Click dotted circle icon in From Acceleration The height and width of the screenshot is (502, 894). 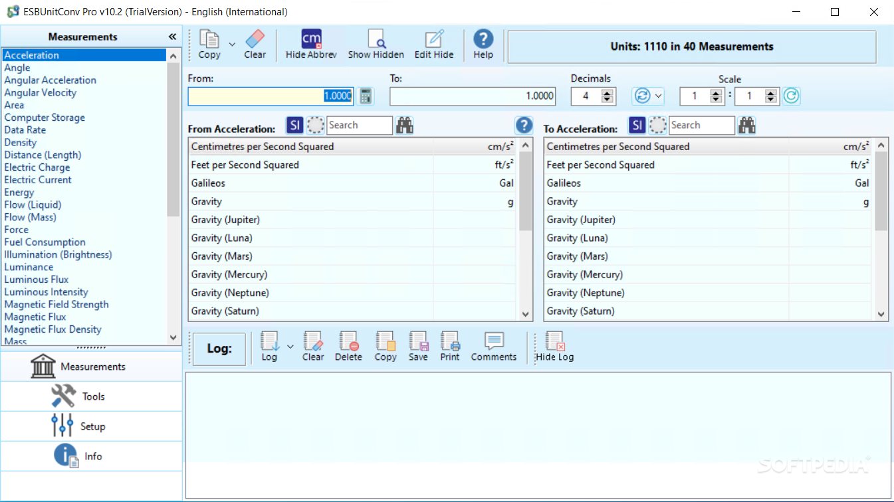pyautogui.click(x=316, y=125)
